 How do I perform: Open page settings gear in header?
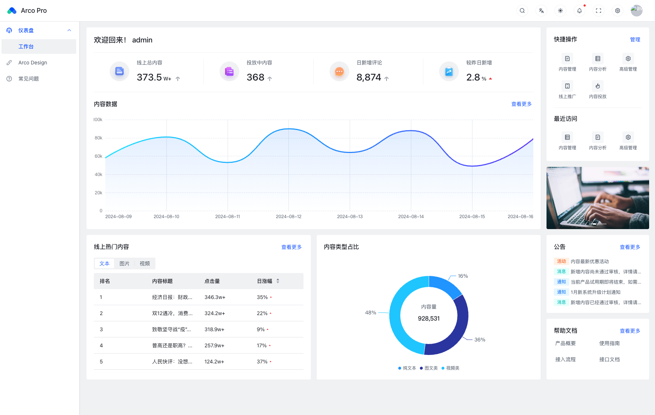pos(618,11)
